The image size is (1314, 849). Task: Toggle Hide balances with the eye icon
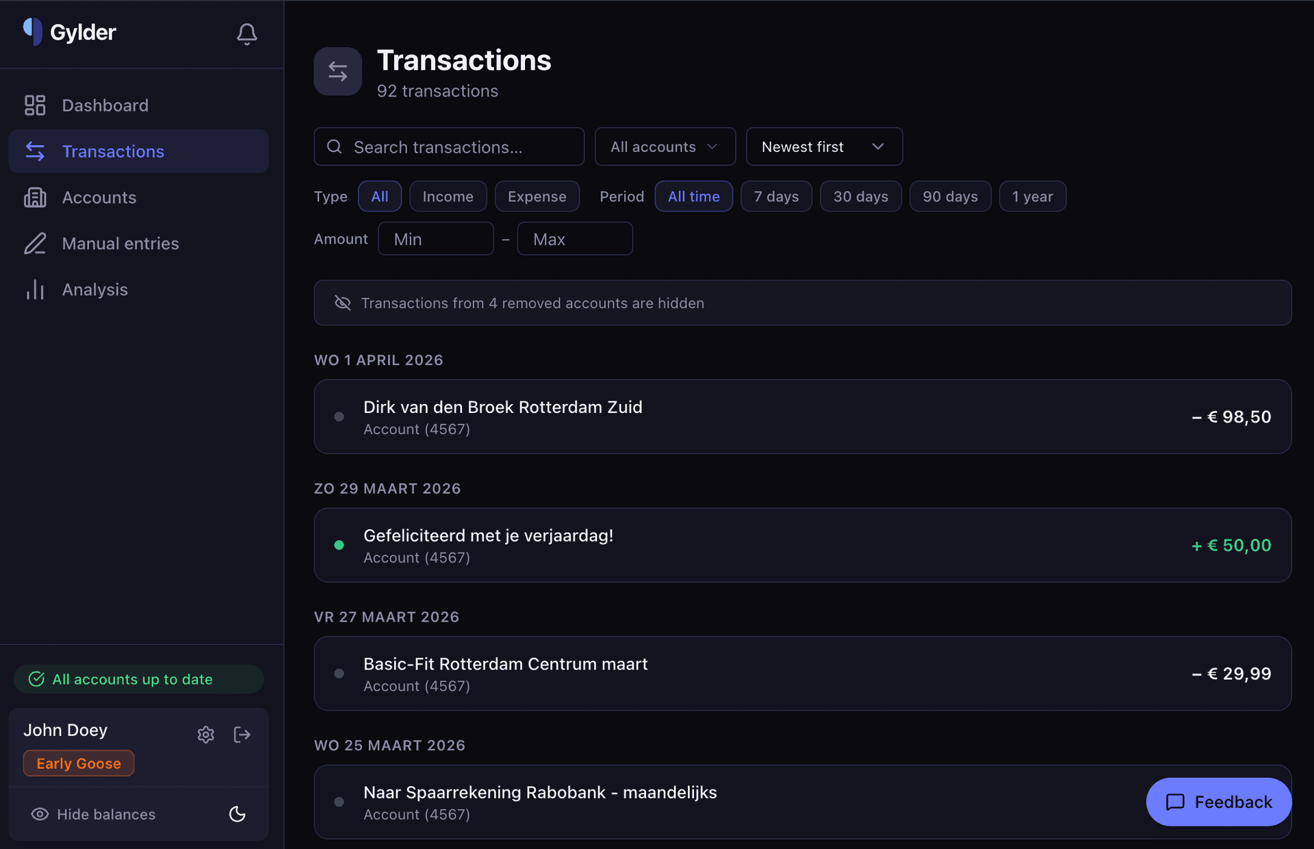click(x=38, y=814)
